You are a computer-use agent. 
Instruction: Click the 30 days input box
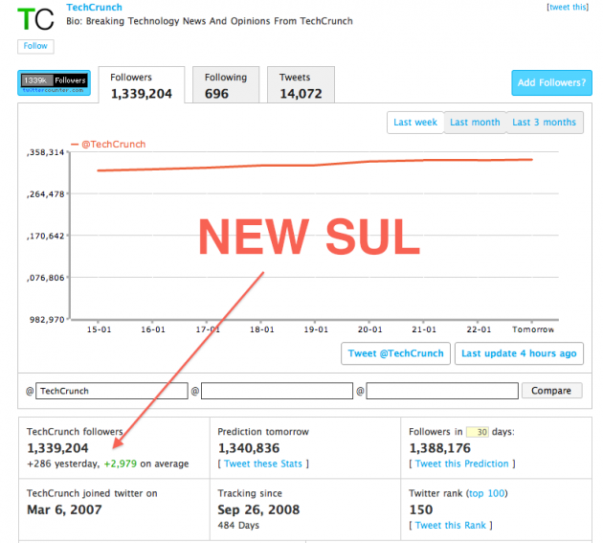click(x=478, y=432)
